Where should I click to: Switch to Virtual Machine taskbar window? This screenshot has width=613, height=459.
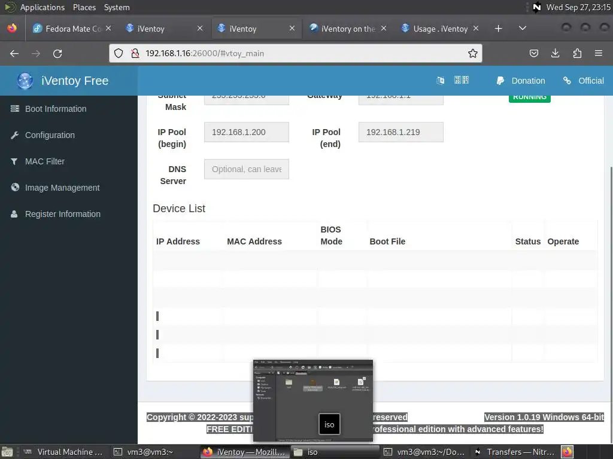click(63, 452)
